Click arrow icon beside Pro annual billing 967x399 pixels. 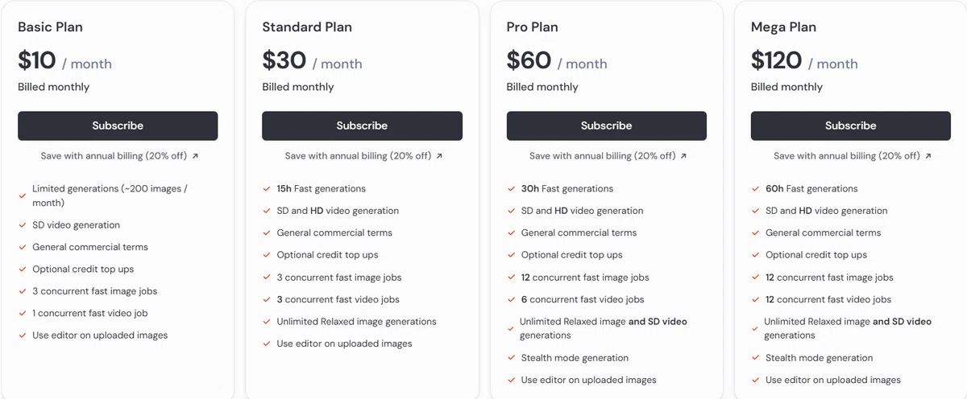coord(683,156)
